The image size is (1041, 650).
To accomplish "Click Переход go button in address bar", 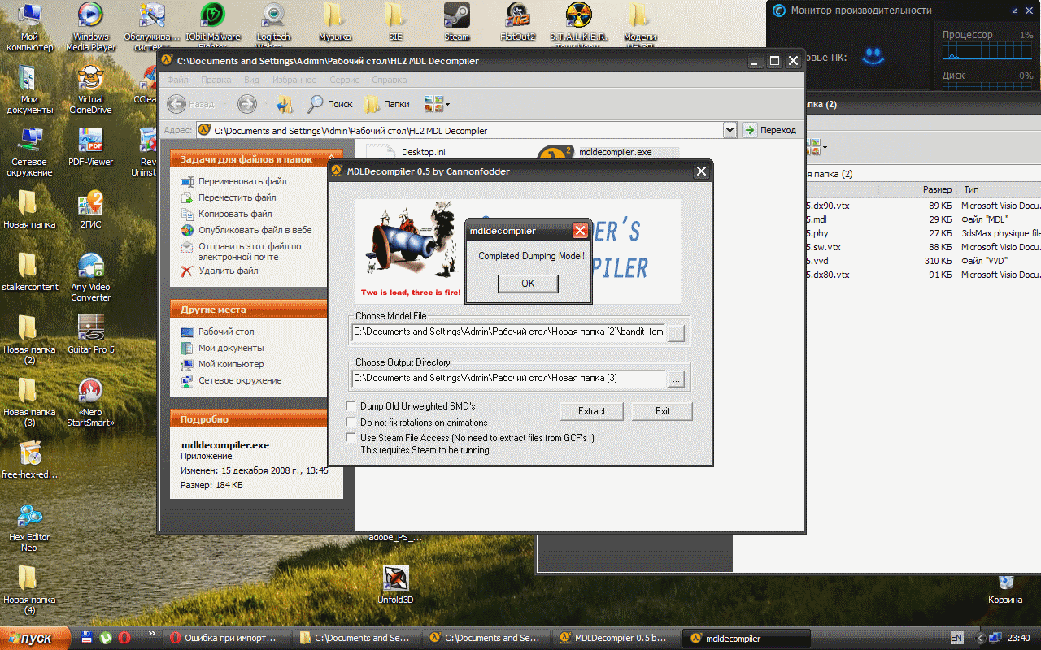I will [769, 130].
